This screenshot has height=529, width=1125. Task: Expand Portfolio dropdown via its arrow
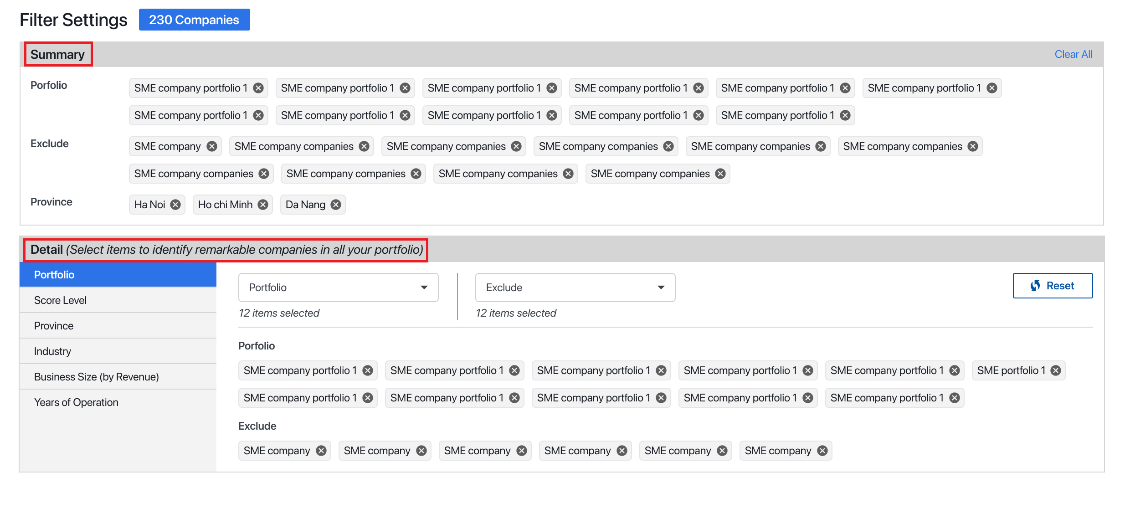click(x=424, y=288)
